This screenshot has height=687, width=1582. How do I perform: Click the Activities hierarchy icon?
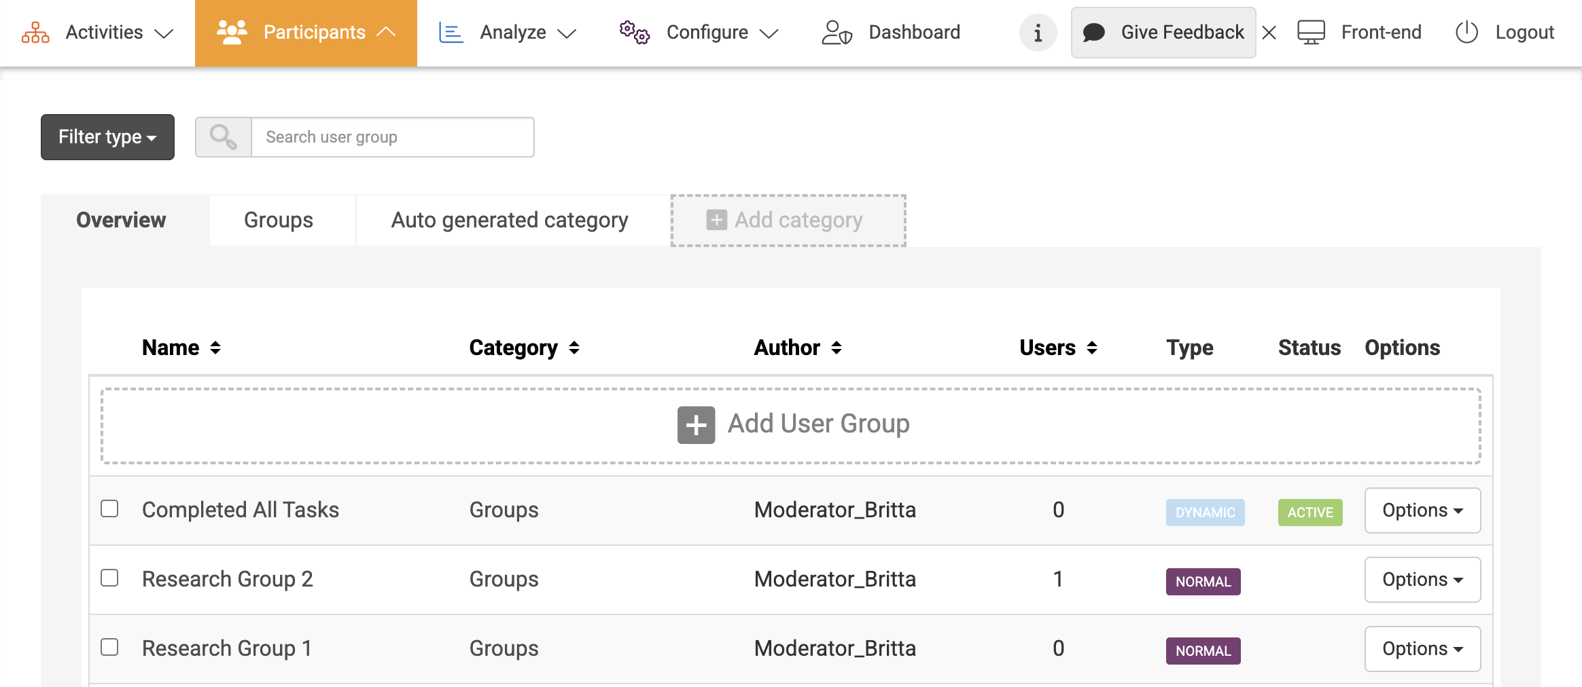35,33
